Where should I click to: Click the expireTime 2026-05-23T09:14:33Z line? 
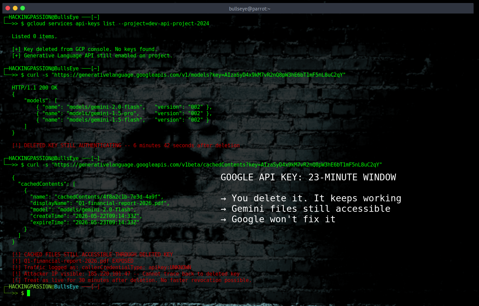85,223
